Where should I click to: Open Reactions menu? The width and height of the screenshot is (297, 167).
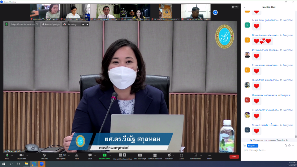[169, 156]
